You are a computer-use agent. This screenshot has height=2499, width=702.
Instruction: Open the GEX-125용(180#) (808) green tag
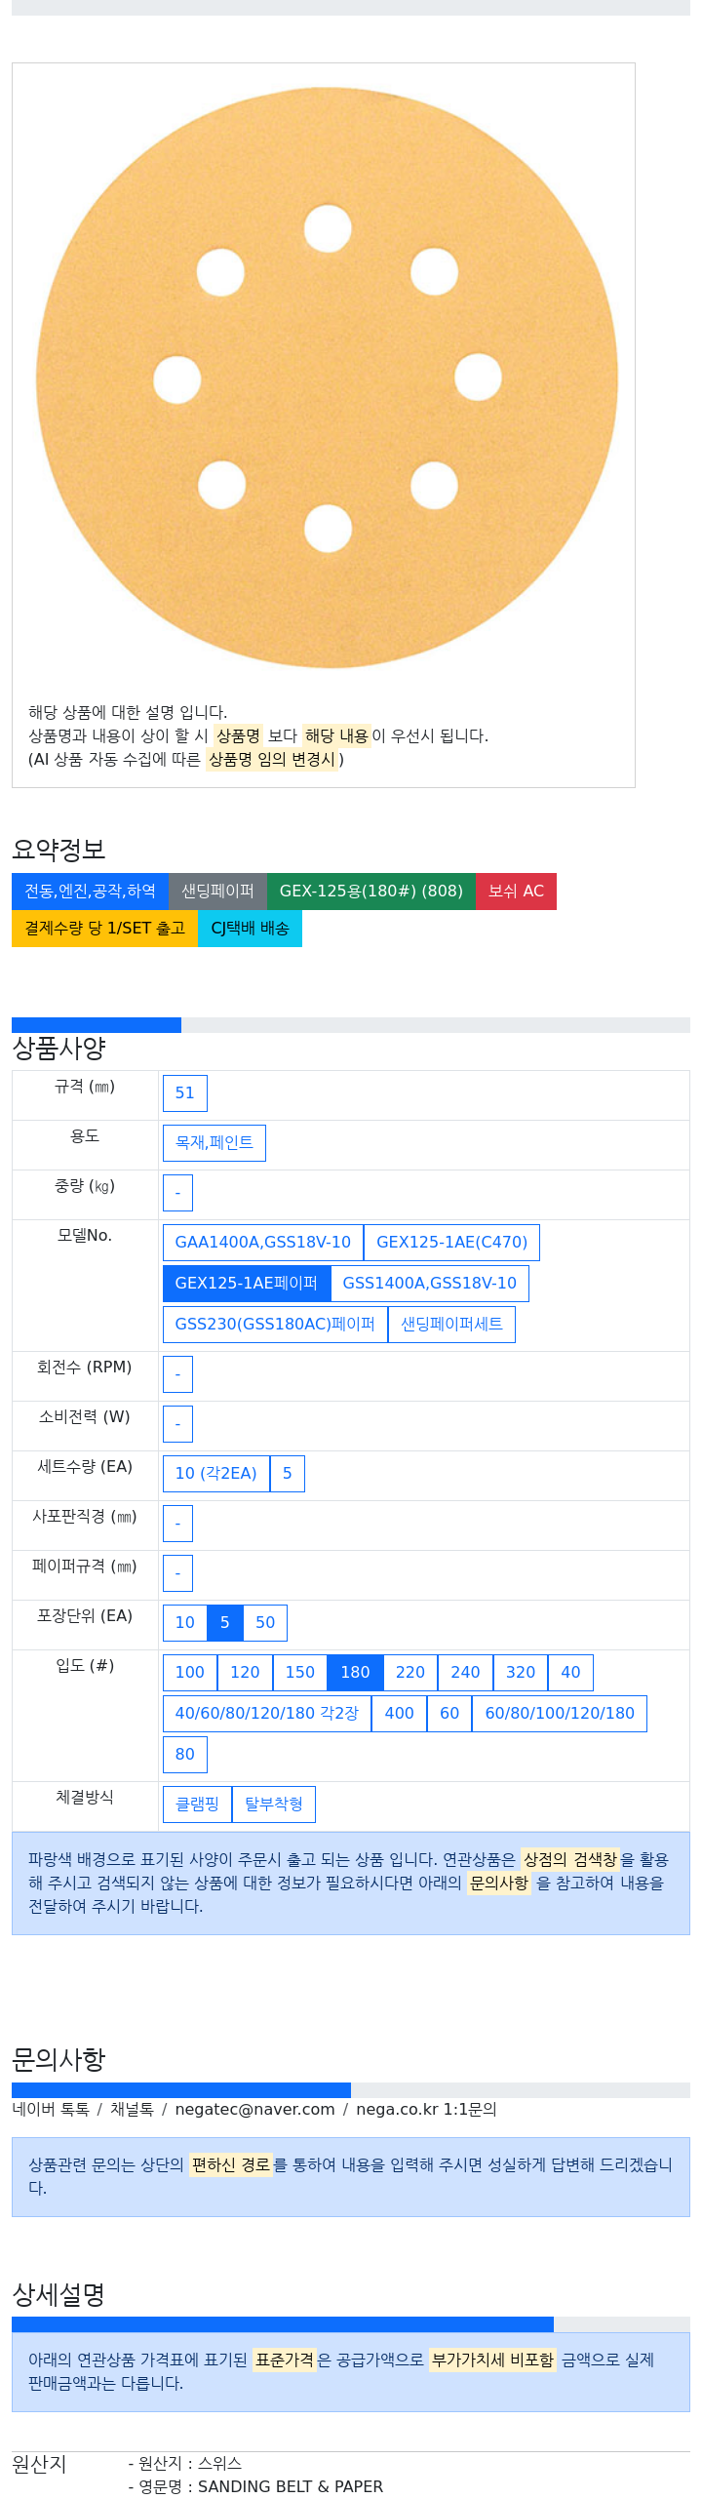click(370, 892)
